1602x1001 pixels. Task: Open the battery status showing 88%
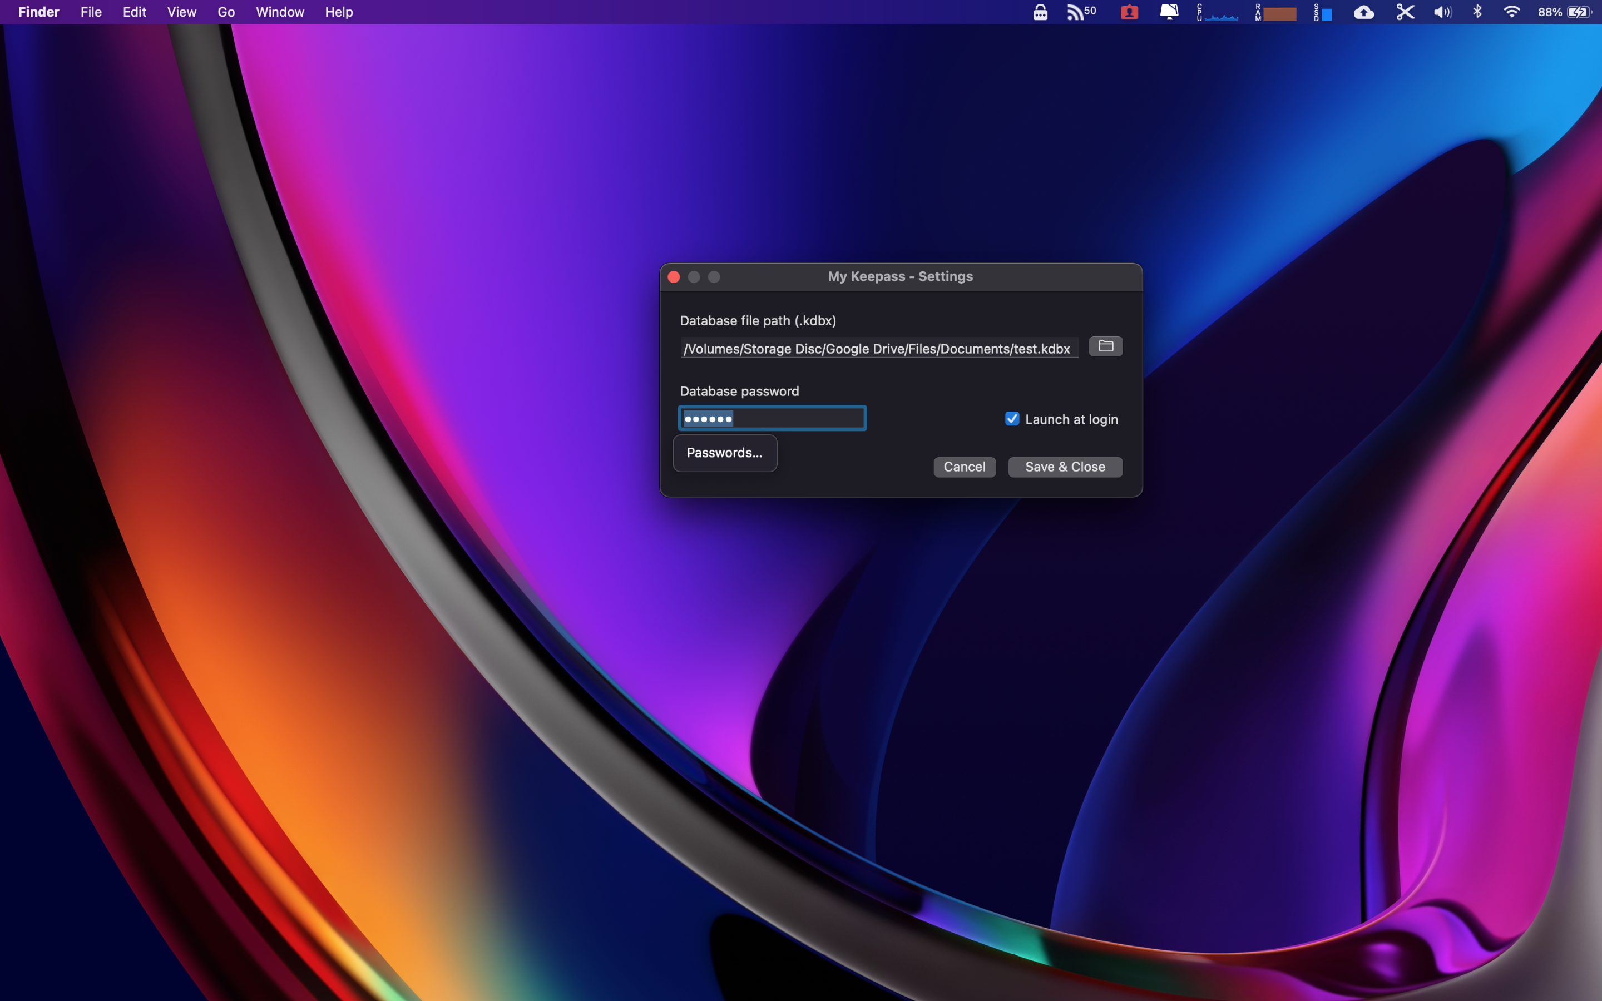1565,12
